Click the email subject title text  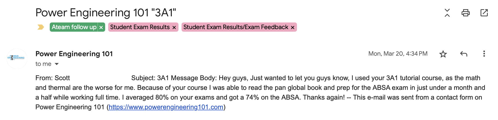[x=106, y=13]
